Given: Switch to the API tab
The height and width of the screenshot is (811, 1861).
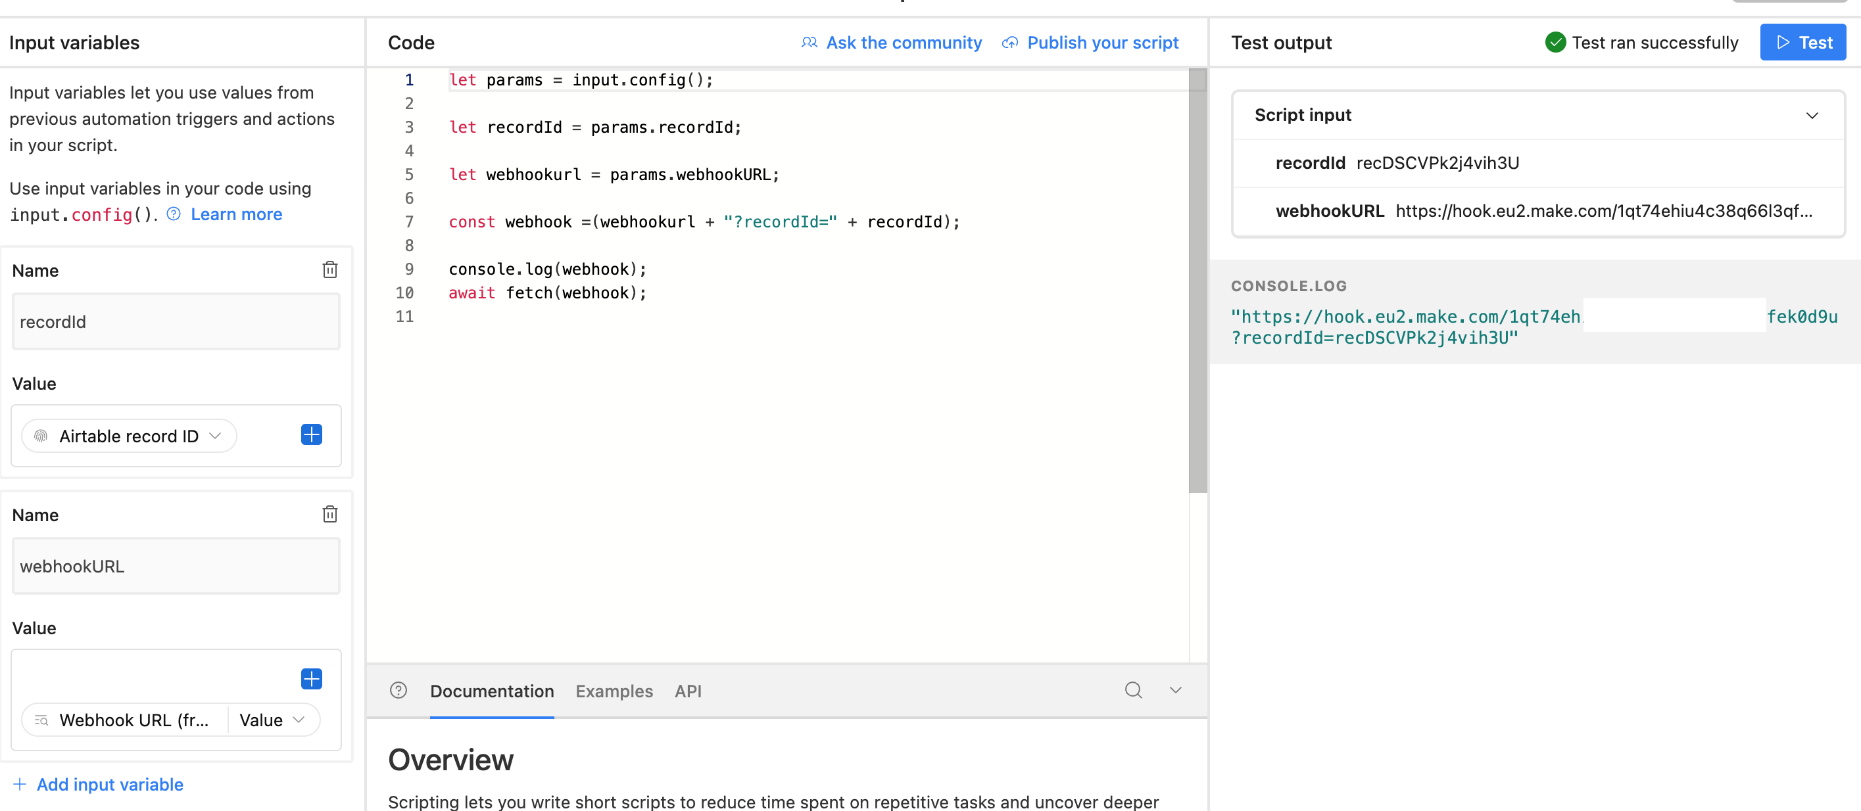Looking at the screenshot, I should (x=688, y=691).
